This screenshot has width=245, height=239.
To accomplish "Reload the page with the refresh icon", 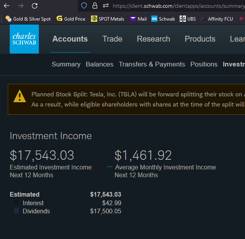I will (35, 6).
